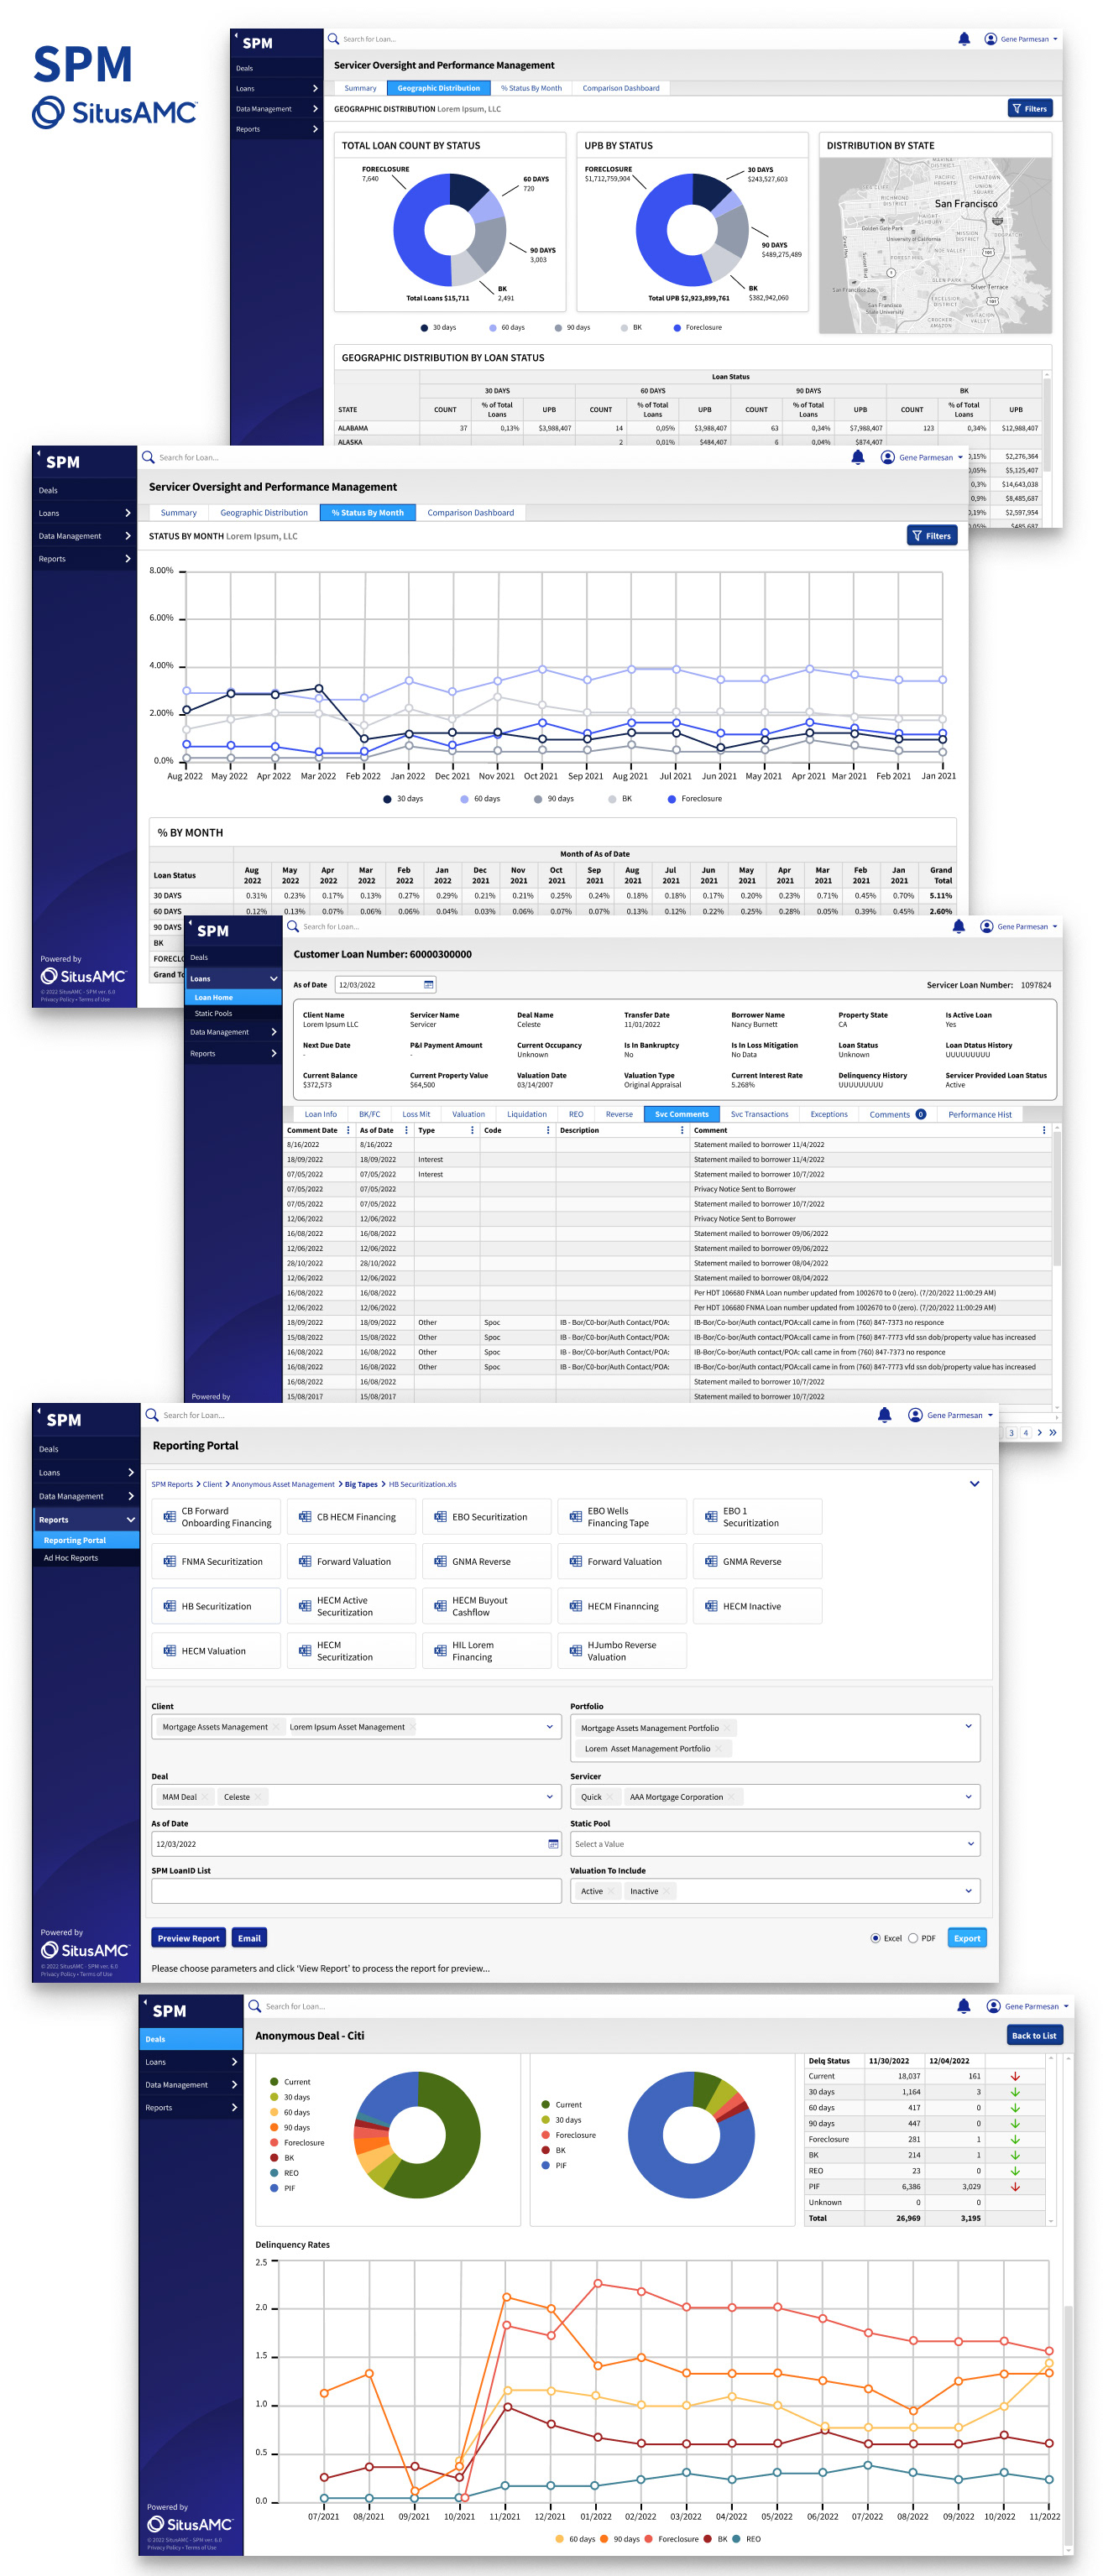Open Portfolio dropdown in Reporting Portal
Image resolution: width=1103 pixels, height=2576 pixels.
coord(968,1726)
